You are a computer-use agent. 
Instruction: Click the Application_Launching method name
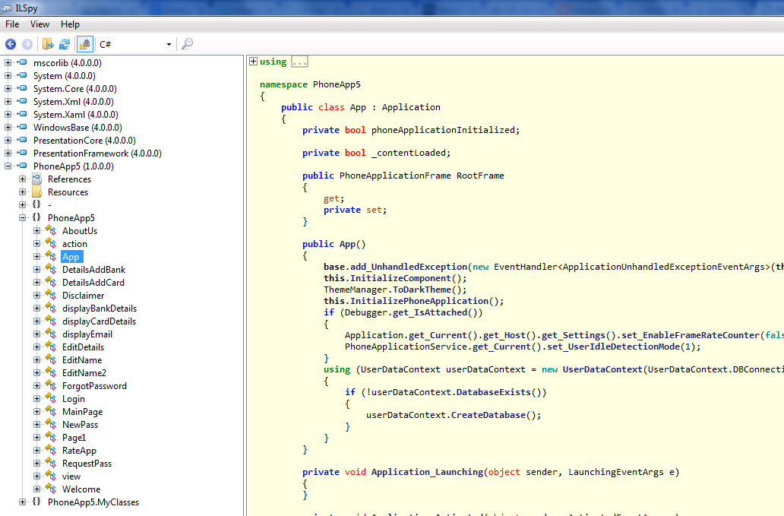[x=427, y=472]
